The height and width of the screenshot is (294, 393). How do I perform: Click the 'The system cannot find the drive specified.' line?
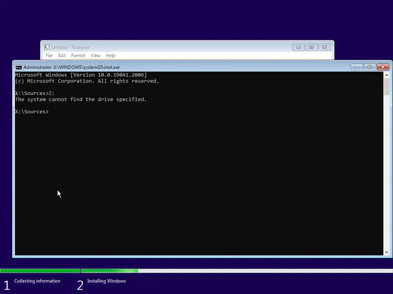tap(81, 99)
